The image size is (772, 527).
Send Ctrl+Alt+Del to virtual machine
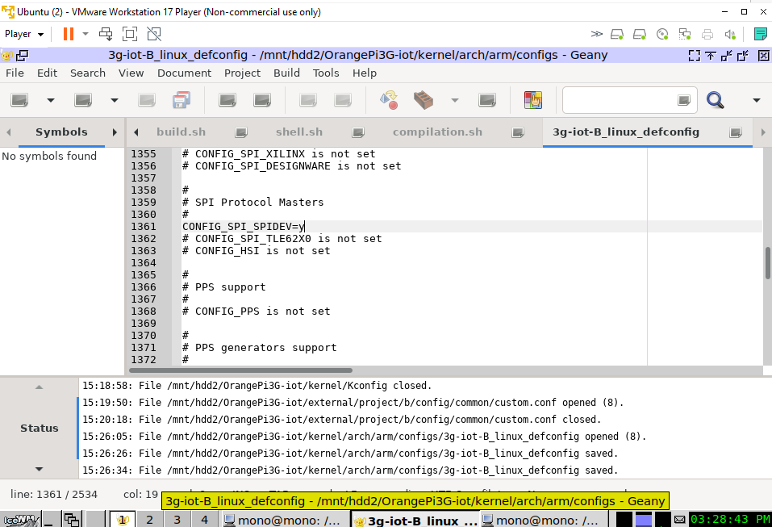106,34
